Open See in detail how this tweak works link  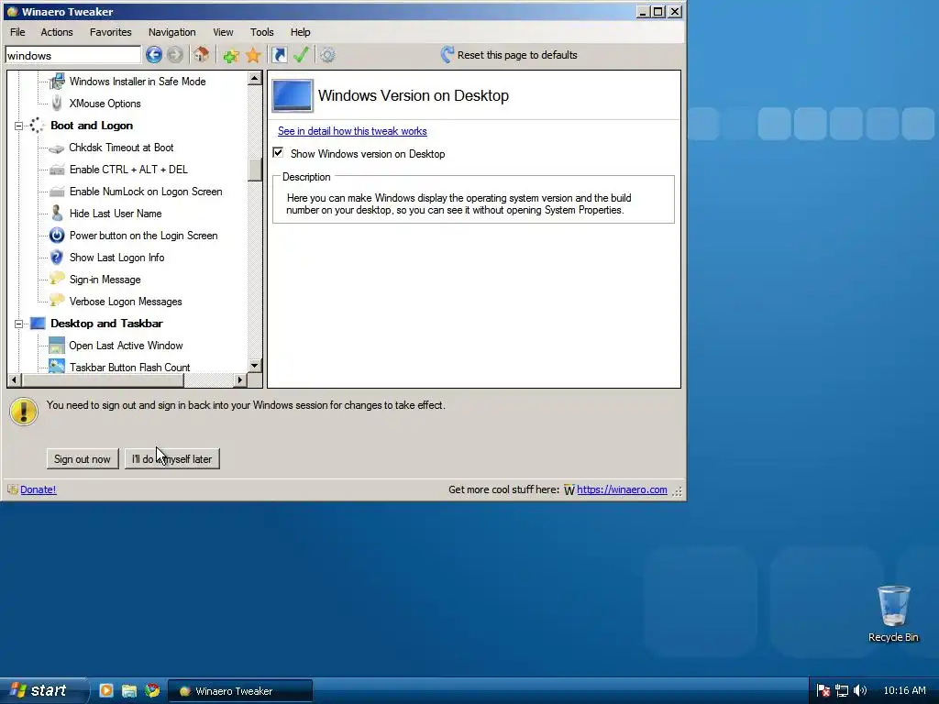352,131
